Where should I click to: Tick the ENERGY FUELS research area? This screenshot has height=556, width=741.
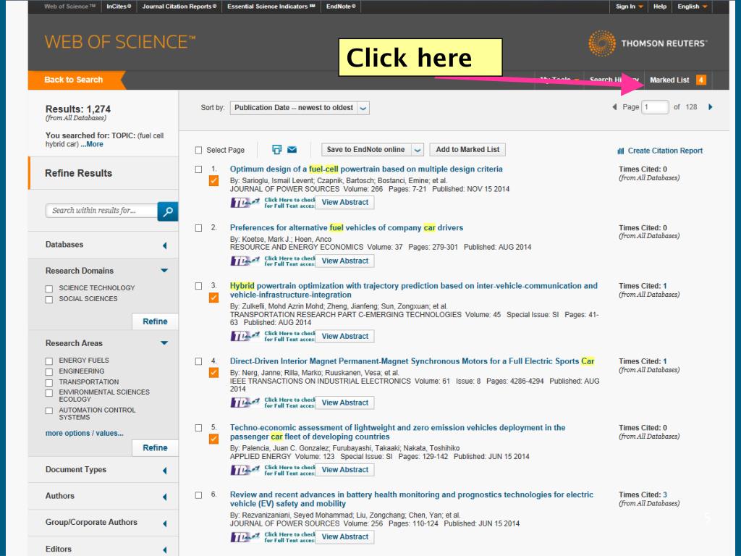click(48, 361)
